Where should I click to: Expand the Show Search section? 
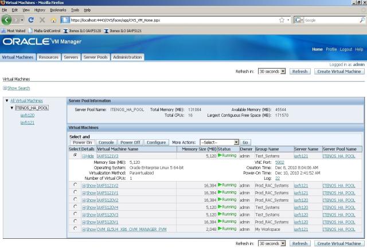17,88
